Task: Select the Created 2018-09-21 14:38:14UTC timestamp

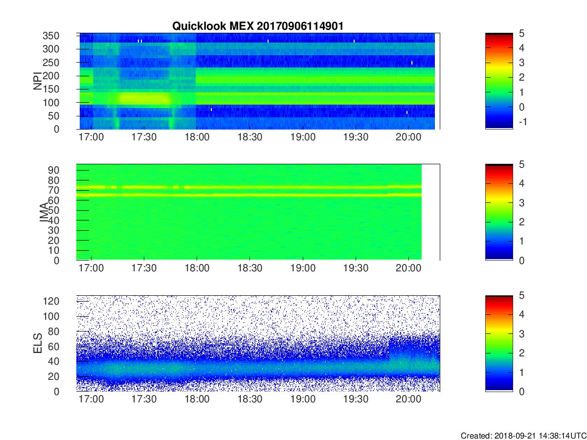Action: coord(523,435)
